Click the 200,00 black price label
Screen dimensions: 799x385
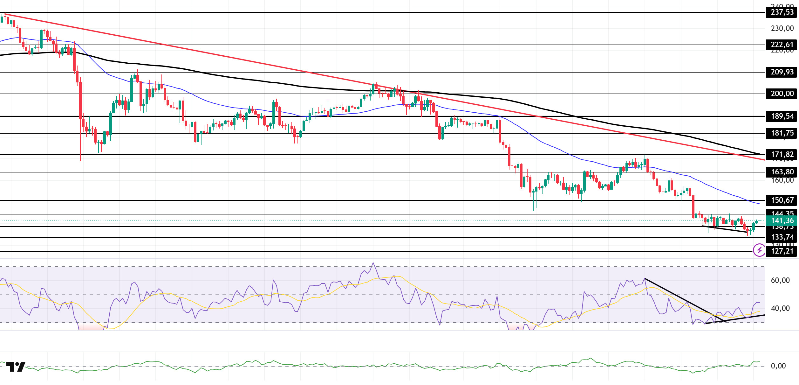782,94
